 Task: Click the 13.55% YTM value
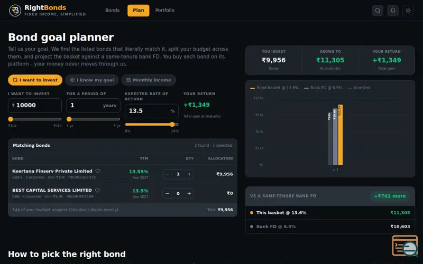click(x=139, y=172)
